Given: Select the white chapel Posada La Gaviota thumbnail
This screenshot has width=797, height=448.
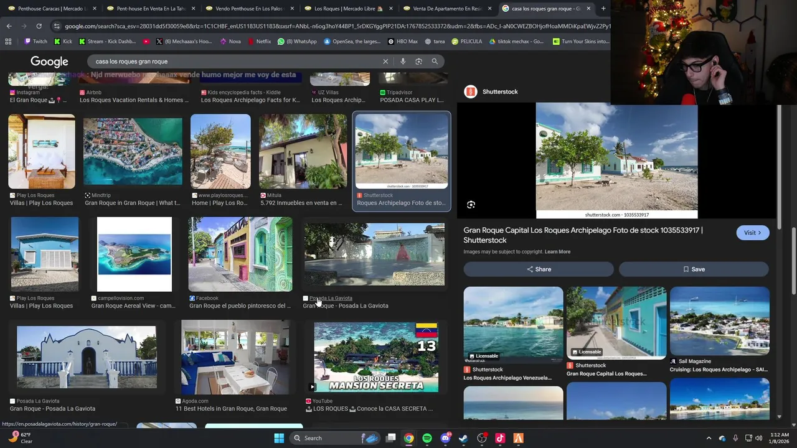Looking at the screenshot, I should [87, 357].
